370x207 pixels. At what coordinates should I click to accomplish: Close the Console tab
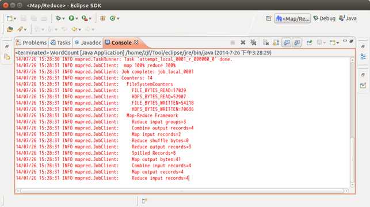pyautogui.click(x=136, y=43)
